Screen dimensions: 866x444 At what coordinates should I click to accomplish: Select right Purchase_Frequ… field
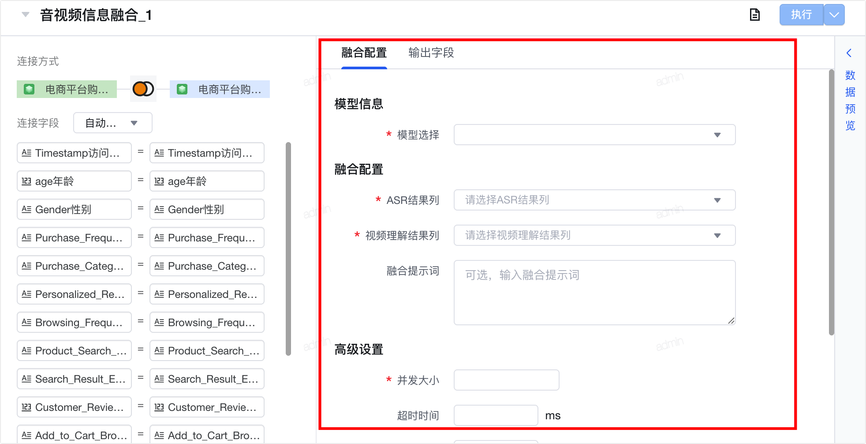tap(207, 237)
